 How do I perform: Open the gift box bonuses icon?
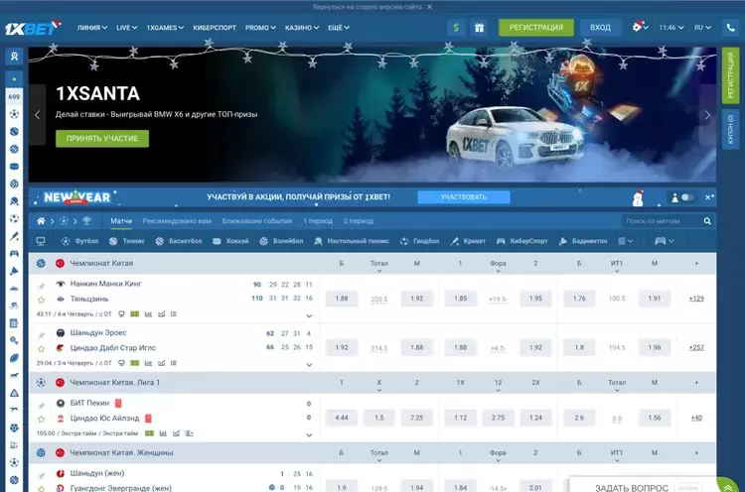480,28
